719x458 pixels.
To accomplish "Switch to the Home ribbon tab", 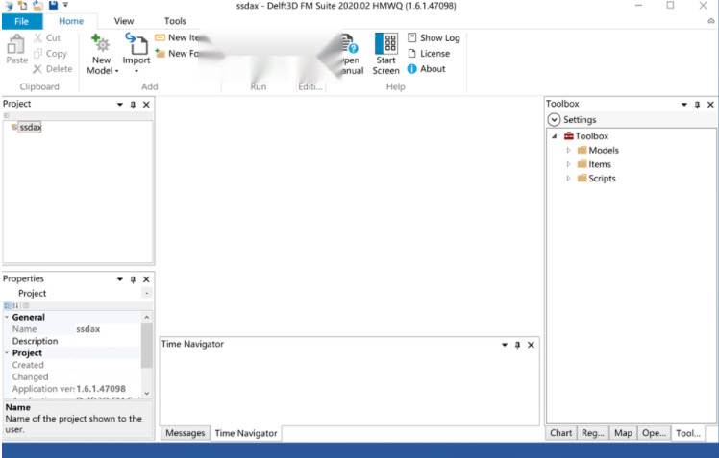I will (x=71, y=21).
